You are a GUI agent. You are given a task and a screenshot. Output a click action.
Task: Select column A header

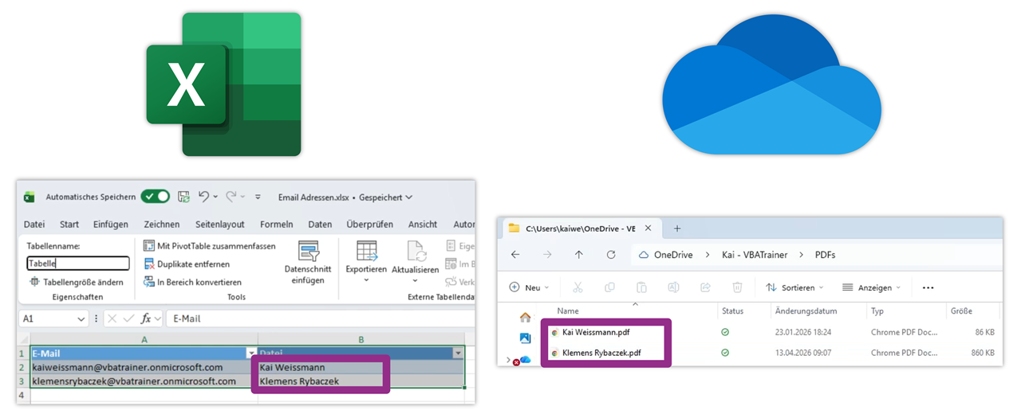(144, 339)
